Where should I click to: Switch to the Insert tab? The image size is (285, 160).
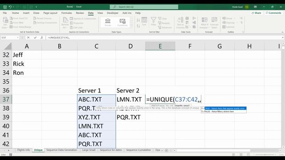pos(26,13)
